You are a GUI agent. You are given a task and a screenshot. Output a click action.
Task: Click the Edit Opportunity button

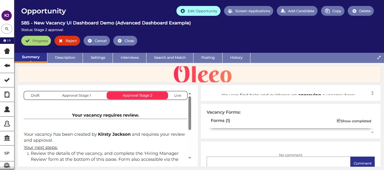pyautogui.click(x=198, y=11)
